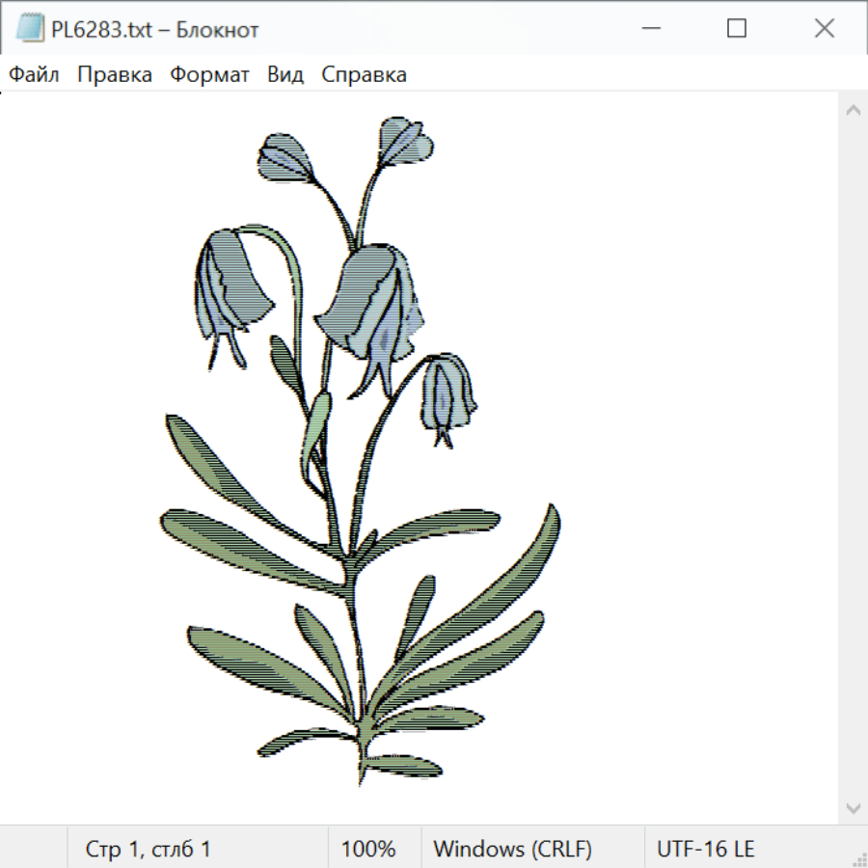Click the 100% zoom level in status bar
Viewport: 868px width, 868px height.
pyautogui.click(x=368, y=849)
